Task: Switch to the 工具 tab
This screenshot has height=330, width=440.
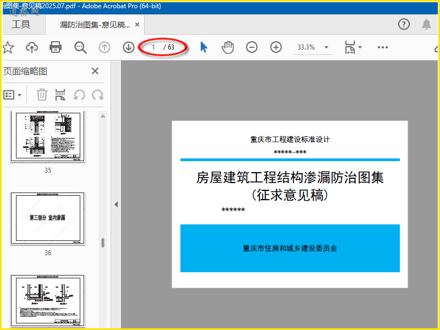Action: 21,24
